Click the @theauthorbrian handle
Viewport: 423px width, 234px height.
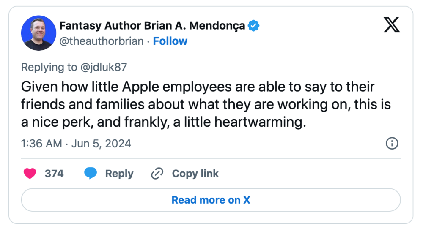pos(102,41)
